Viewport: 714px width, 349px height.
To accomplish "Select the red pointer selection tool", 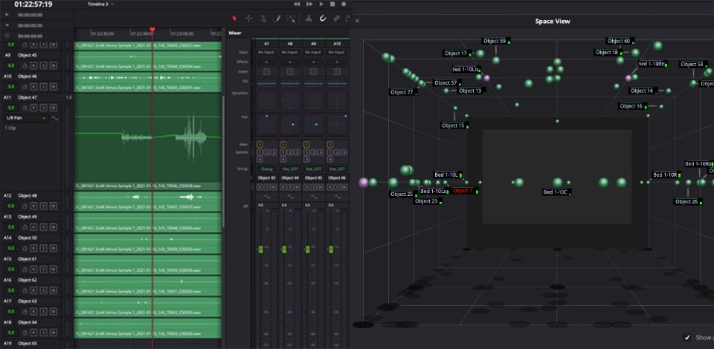I will 234,19.
